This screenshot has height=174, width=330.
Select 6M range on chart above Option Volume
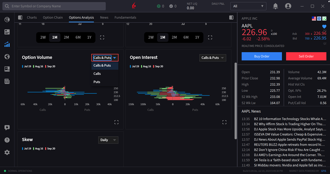click(78, 37)
